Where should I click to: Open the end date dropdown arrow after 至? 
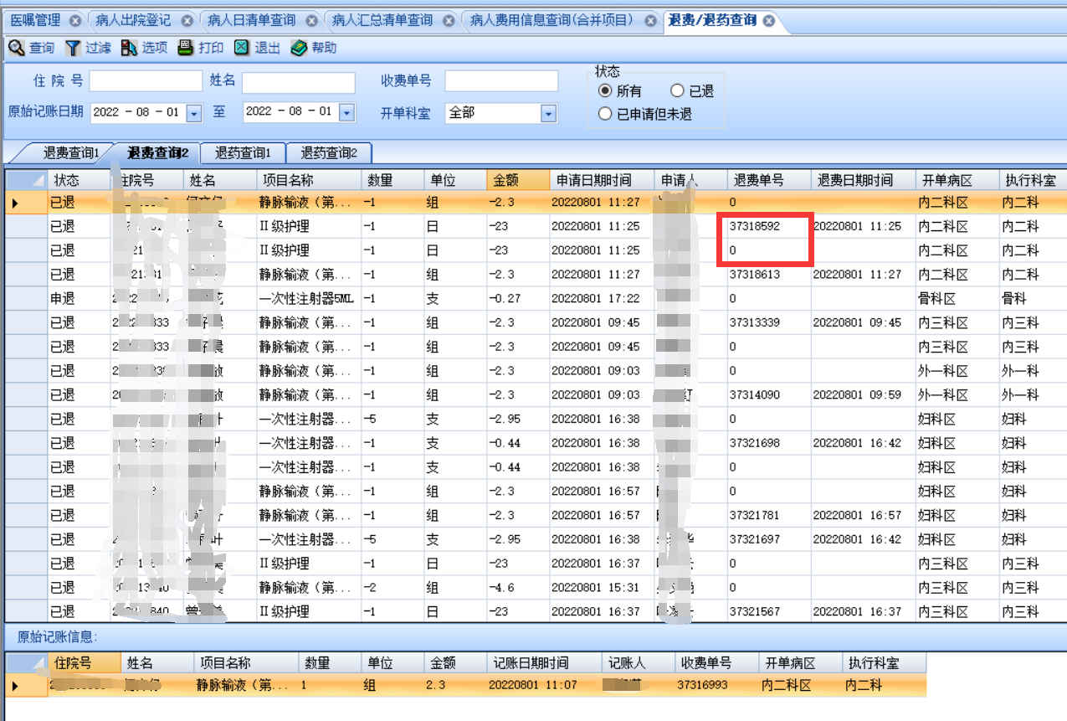(346, 112)
